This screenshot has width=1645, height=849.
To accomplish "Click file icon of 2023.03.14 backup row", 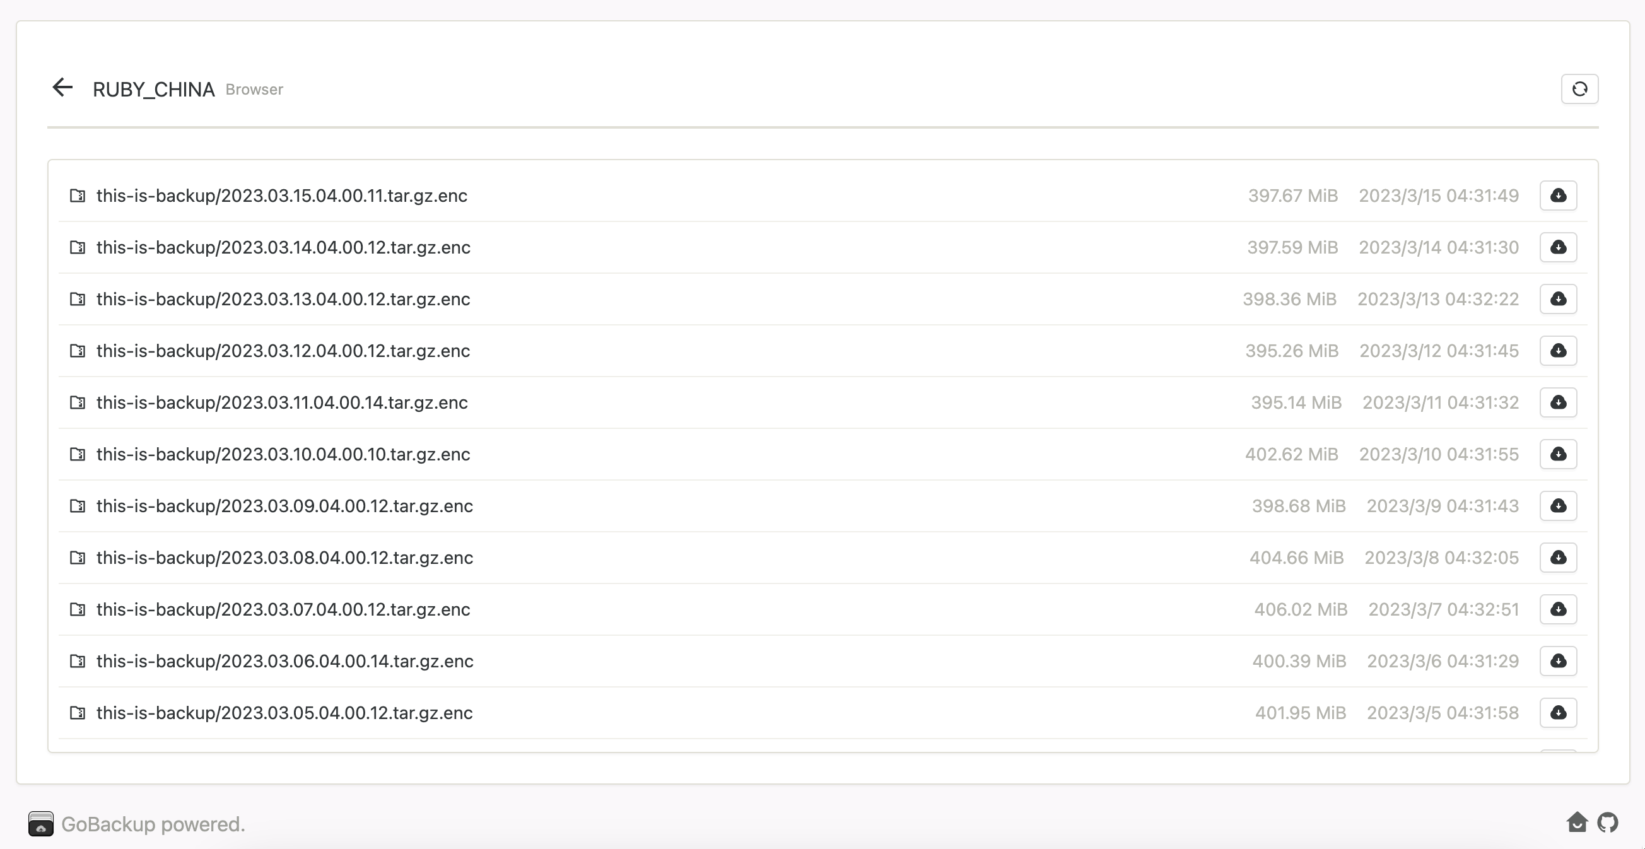I will [x=78, y=247].
